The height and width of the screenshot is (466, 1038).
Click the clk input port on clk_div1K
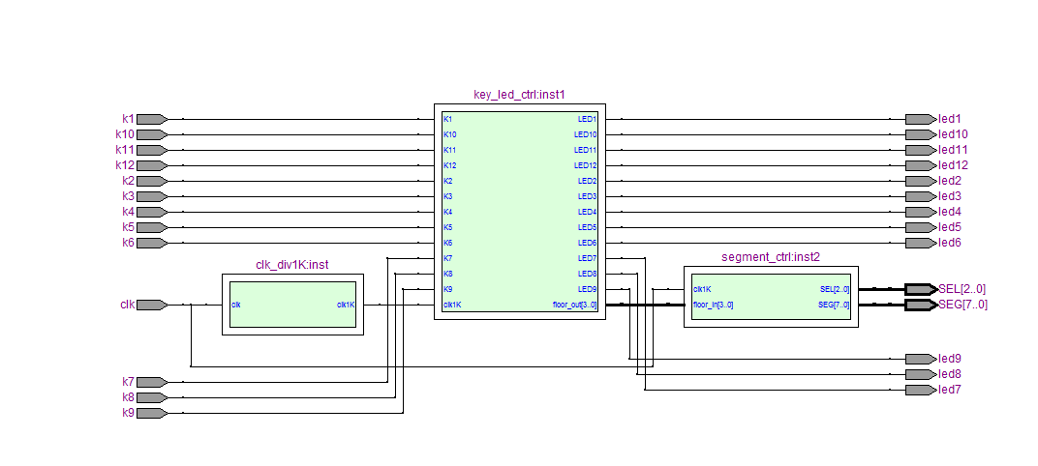pos(235,305)
